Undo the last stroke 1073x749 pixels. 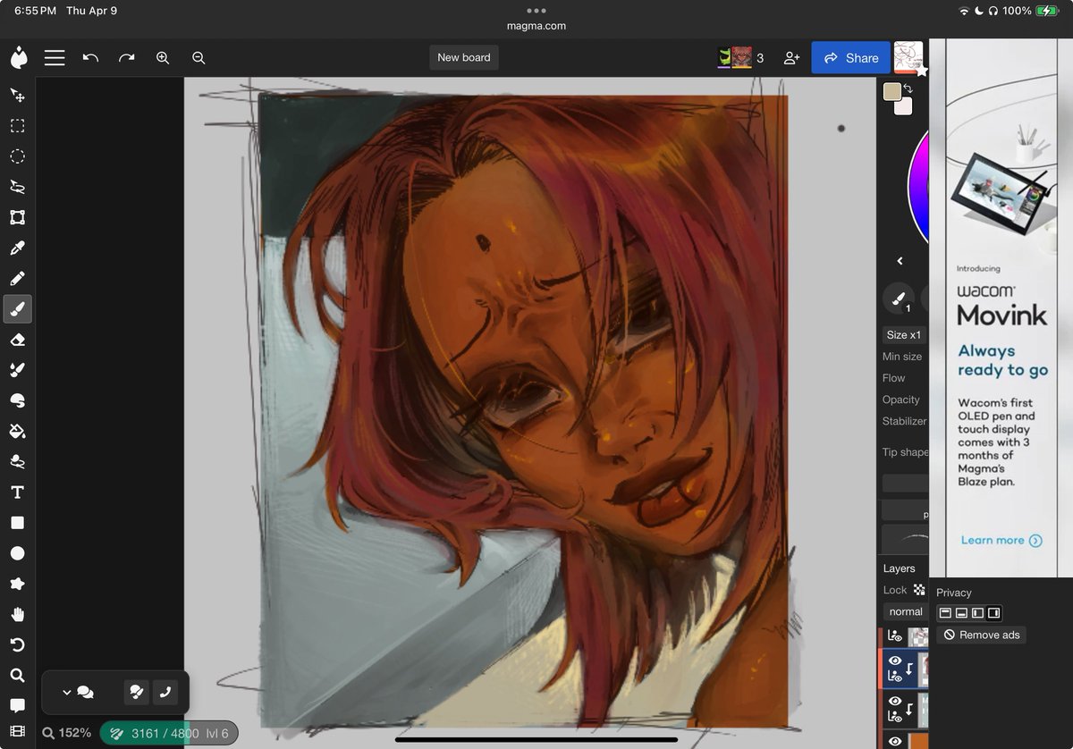click(x=90, y=57)
